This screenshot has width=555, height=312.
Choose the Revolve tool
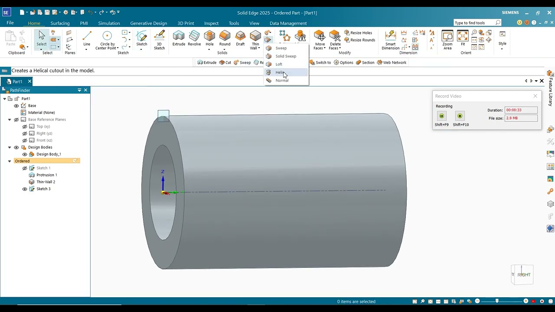pos(194,38)
